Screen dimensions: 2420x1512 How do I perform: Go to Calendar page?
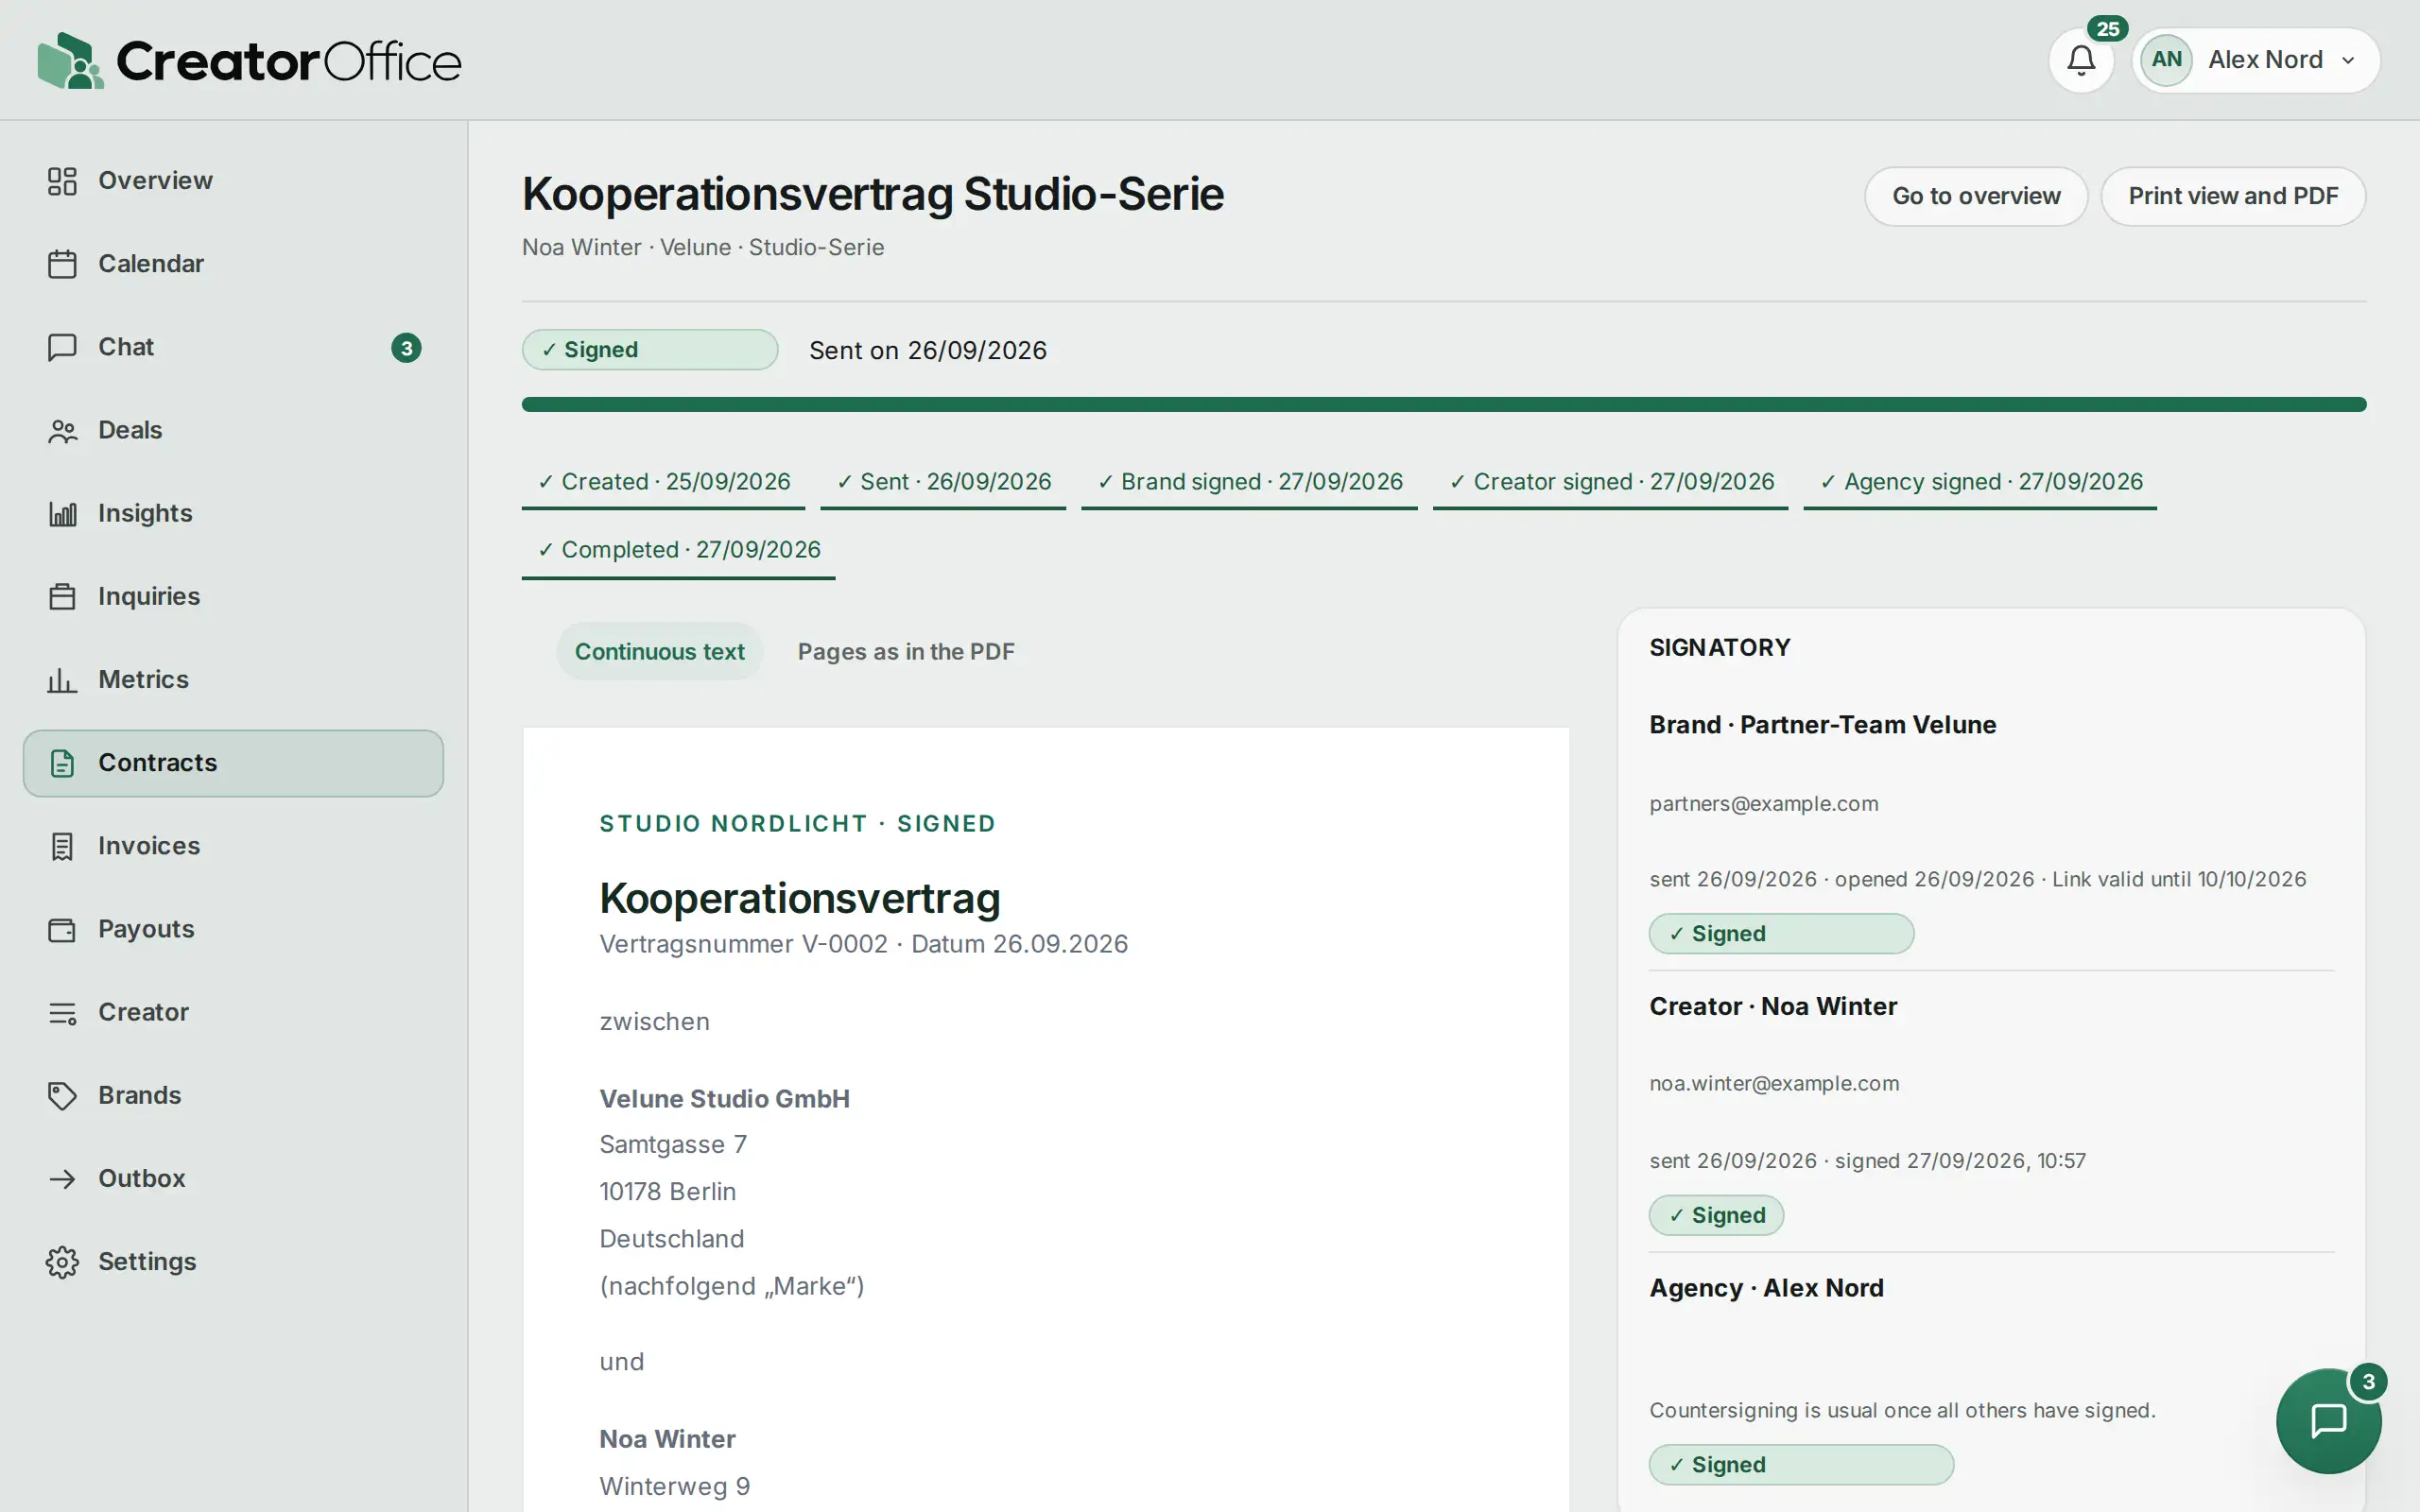click(x=233, y=264)
